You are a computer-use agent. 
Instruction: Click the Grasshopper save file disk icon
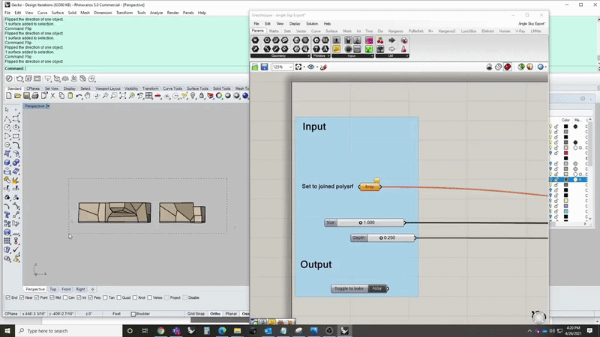click(x=265, y=67)
